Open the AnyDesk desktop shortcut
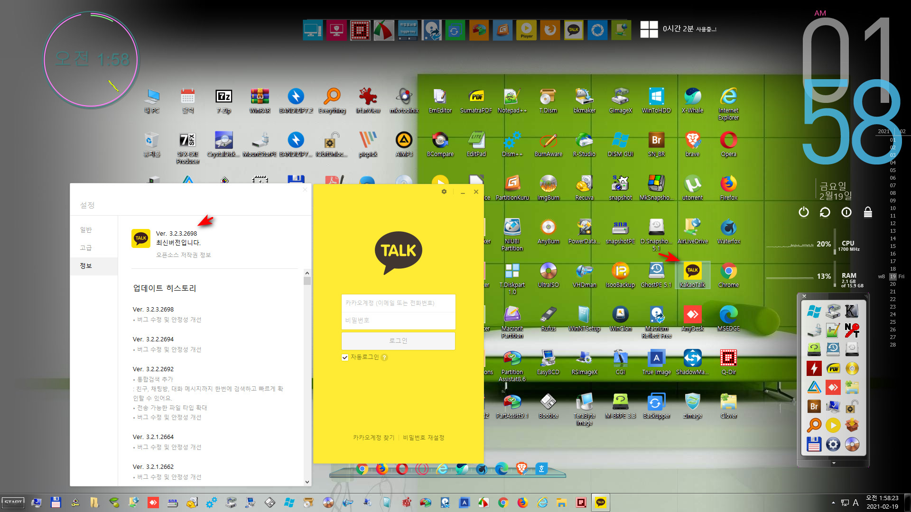 click(692, 319)
